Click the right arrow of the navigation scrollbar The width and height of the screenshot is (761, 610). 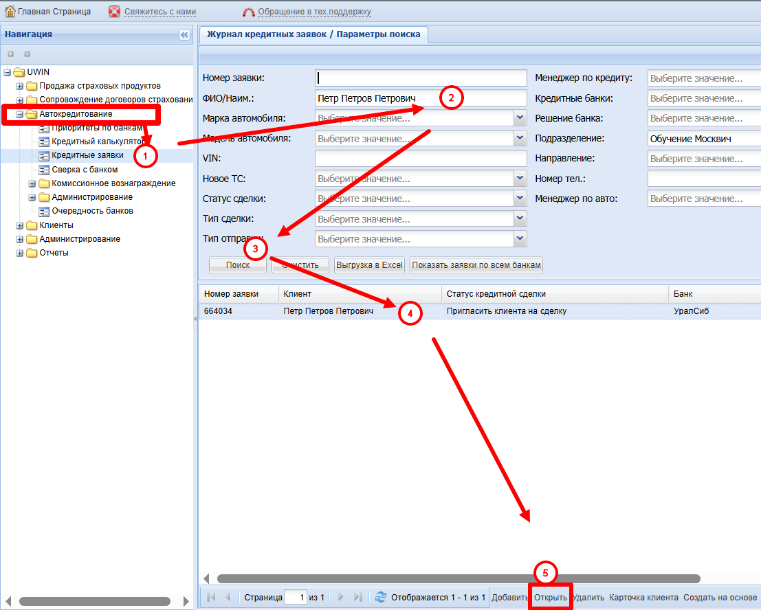tap(186, 602)
